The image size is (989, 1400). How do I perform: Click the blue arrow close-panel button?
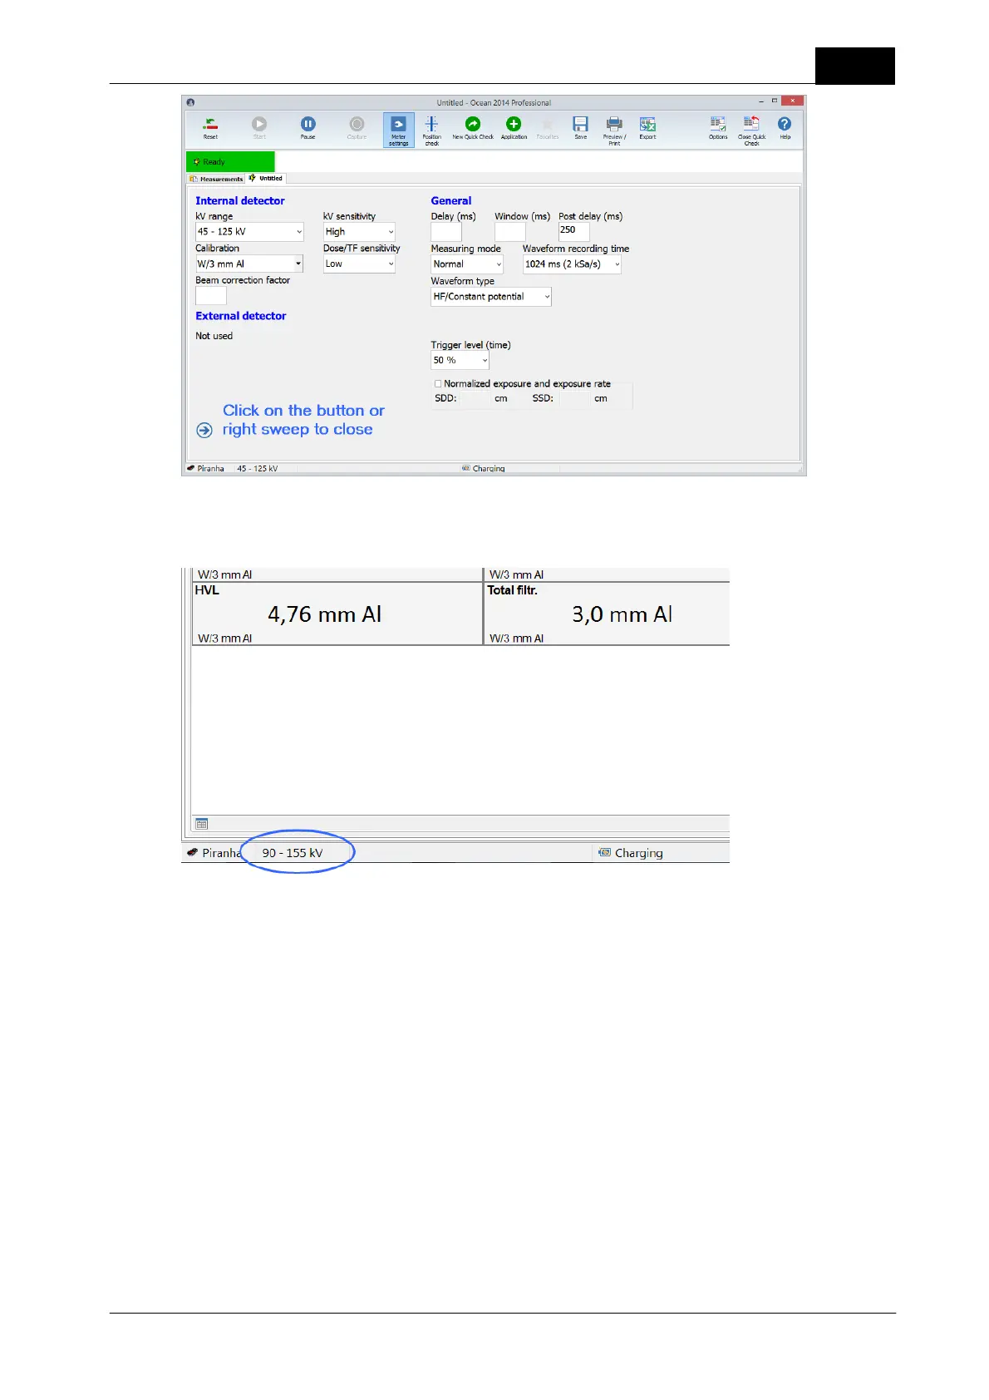(x=204, y=430)
